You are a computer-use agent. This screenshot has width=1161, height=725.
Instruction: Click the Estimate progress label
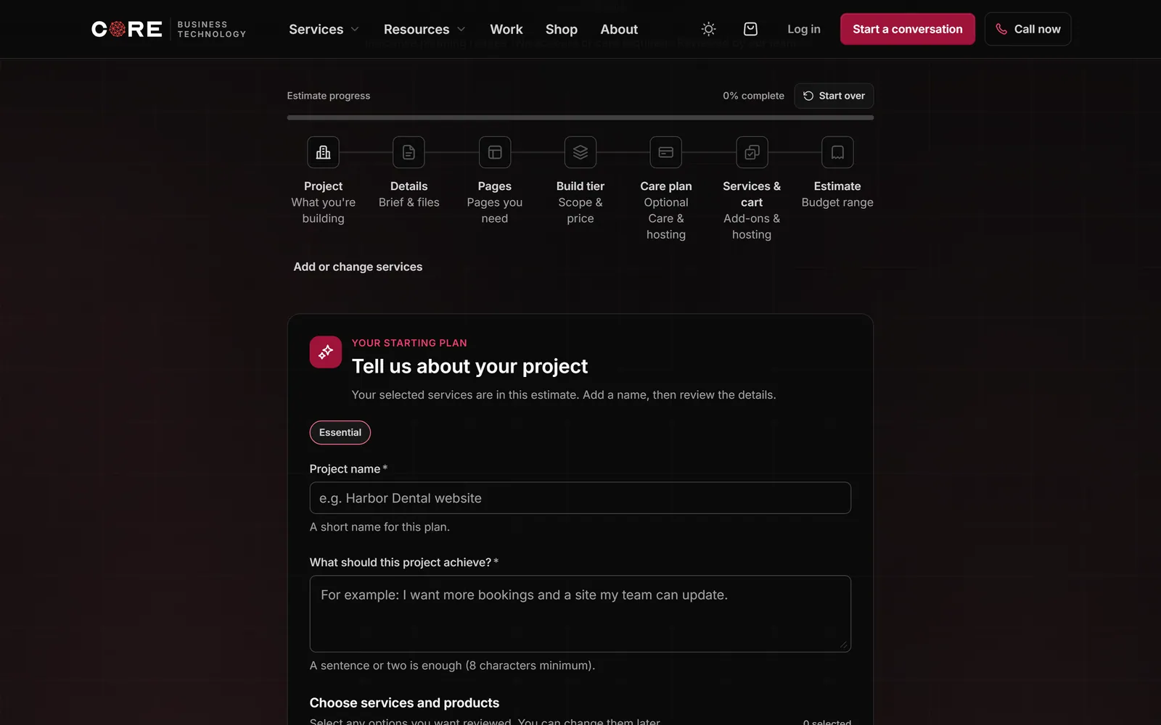click(x=329, y=96)
